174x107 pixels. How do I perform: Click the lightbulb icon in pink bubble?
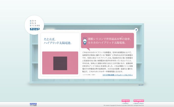85,41
